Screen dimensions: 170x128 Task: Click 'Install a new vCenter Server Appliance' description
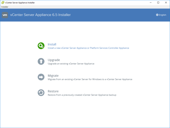point(88,48)
